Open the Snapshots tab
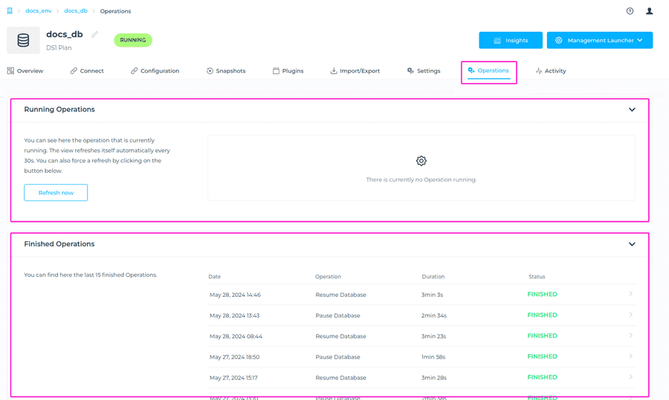The width and height of the screenshot is (669, 400). [x=226, y=71]
